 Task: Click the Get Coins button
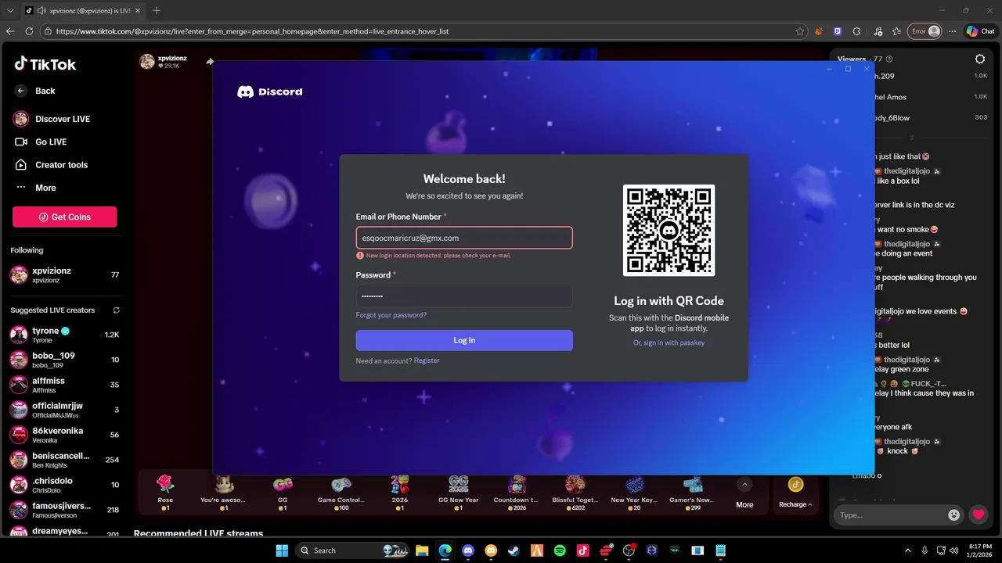click(x=65, y=217)
